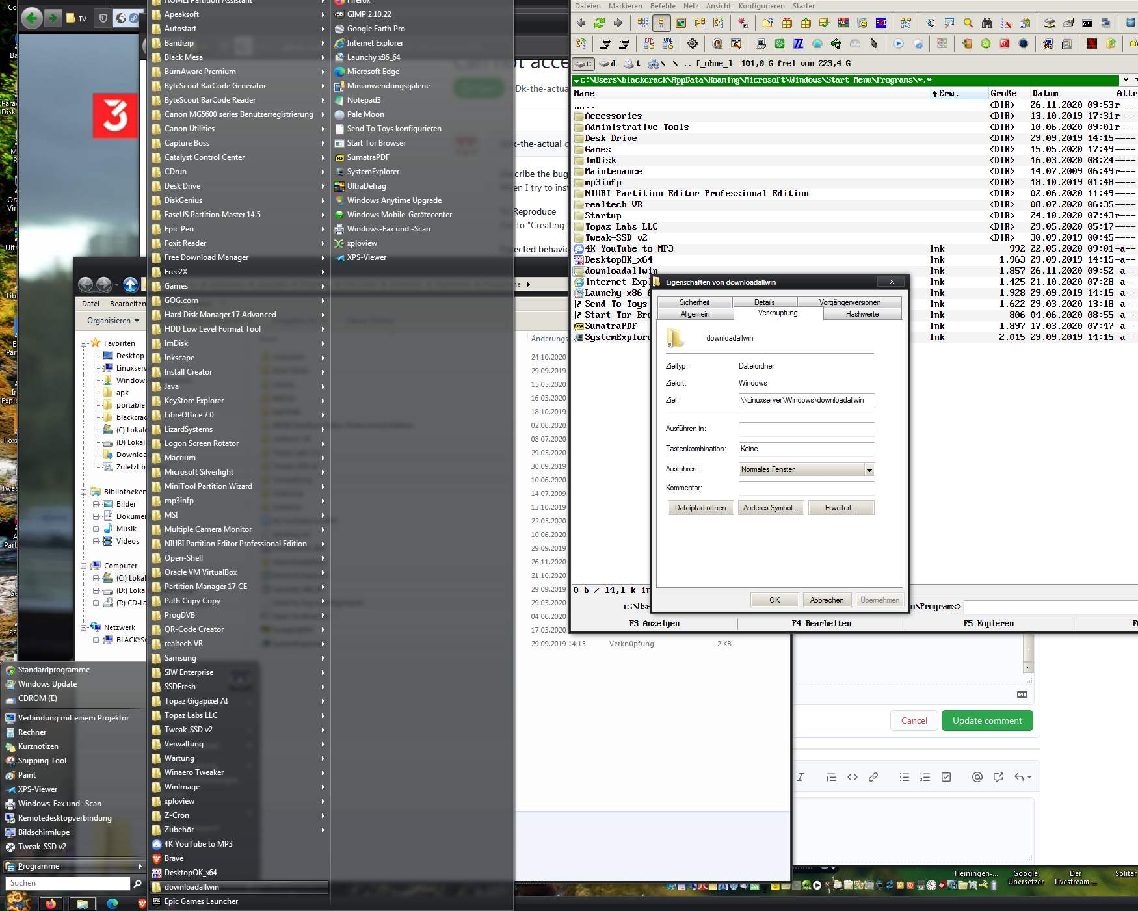The width and height of the screenshot is (1138, 911).
Task: Click the 7-Zip icon in Total Commander toolbar
Action: click(x=798, y=44)
